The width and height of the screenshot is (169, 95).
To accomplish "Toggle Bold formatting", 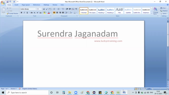I will click(x=21, y=13).
